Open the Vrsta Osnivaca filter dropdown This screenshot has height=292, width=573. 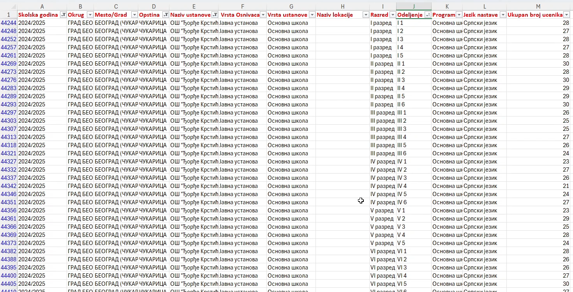263,15
